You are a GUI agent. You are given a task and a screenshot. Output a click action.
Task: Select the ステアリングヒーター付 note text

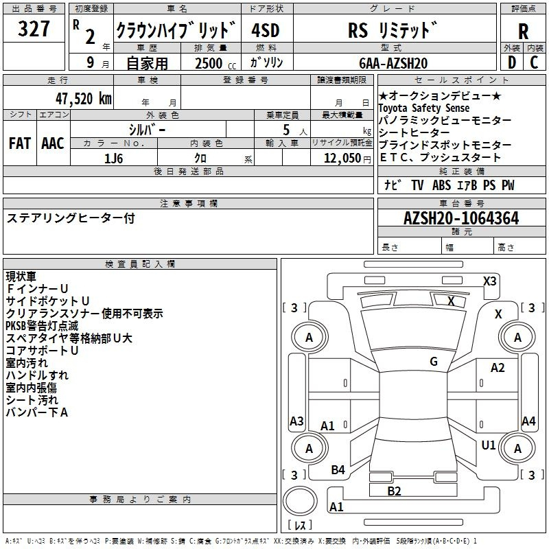point(71,218)
